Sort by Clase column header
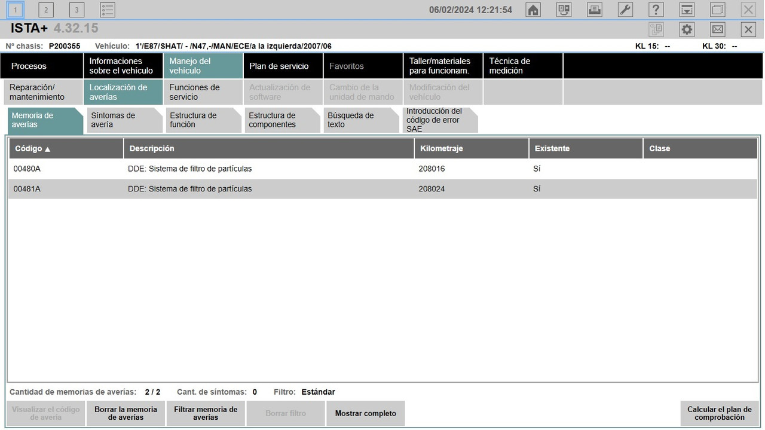765x430 pixels. point(700,148)
